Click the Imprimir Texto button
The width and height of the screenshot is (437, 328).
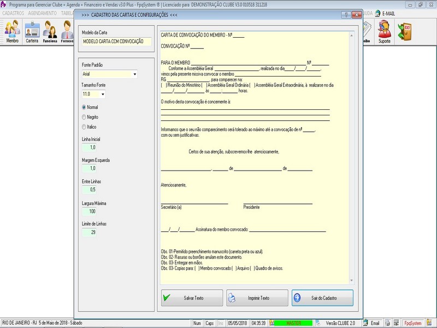[257, 297]
